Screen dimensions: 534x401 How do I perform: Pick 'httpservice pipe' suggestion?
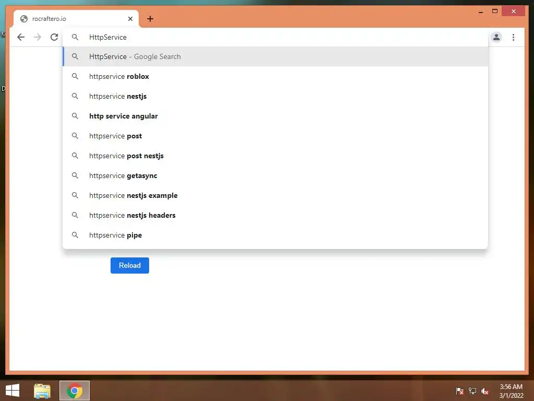[275, 235]
